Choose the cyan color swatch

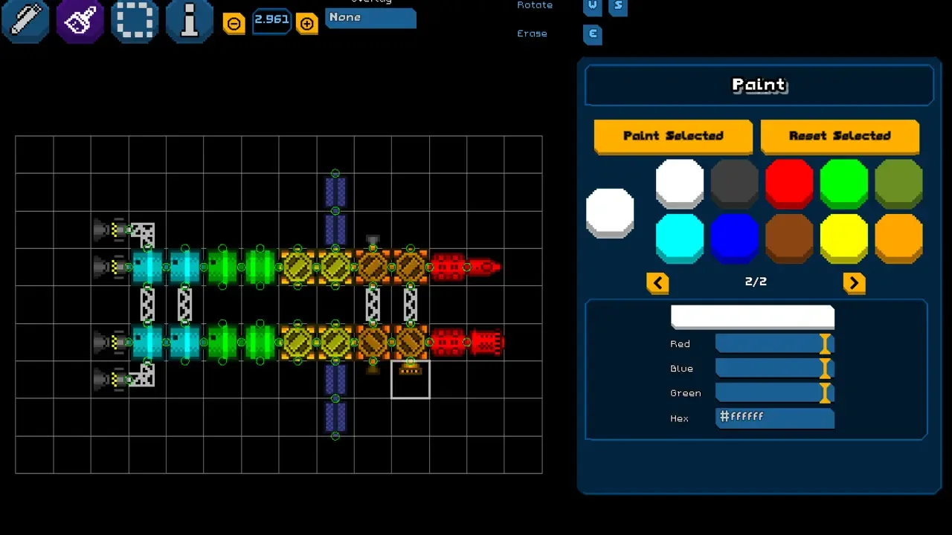click(x=680, y=238)
